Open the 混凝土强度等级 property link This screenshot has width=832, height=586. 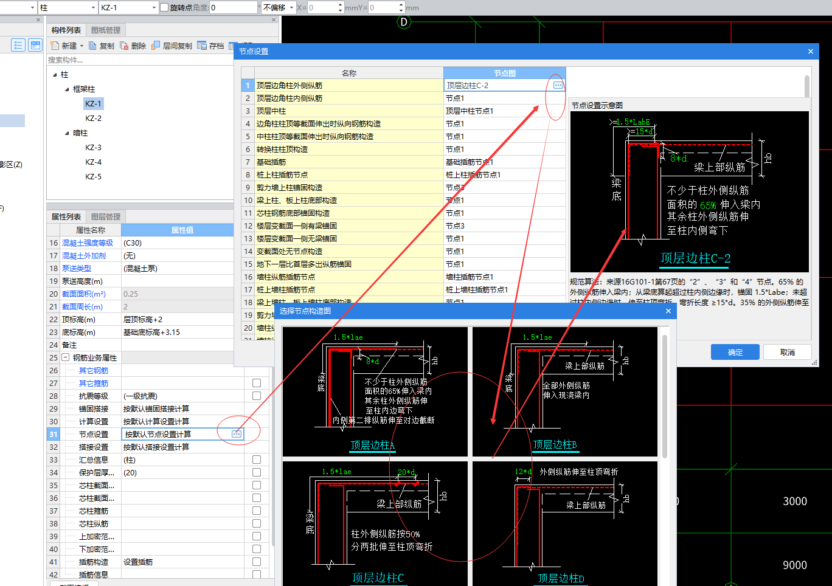point(88,243)
